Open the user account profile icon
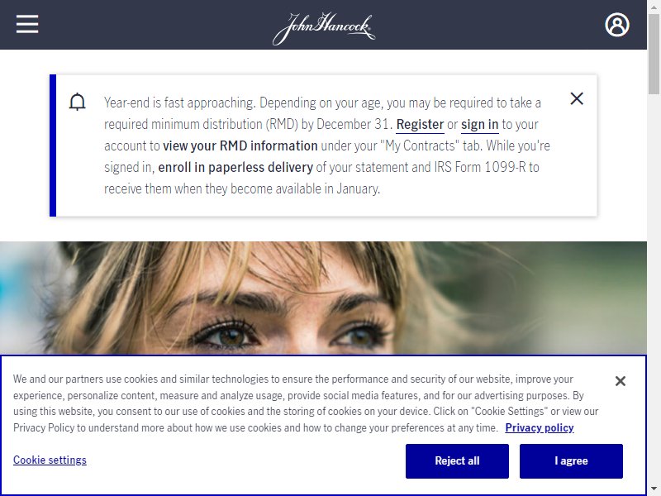The height and width of the screenshot is (496, 661). coord(616,25)
